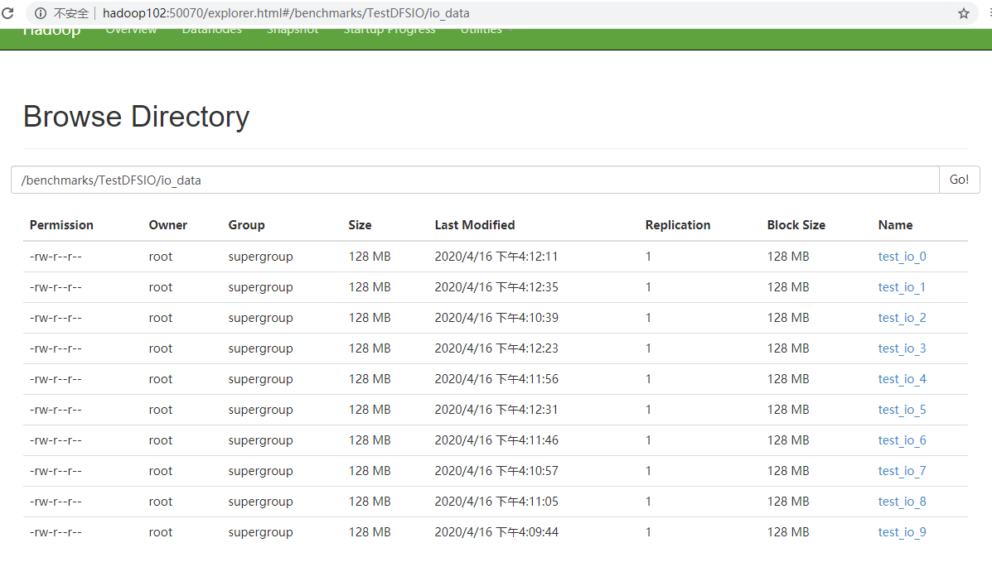
Task: Click the Group column header
Action: (246, 225)
